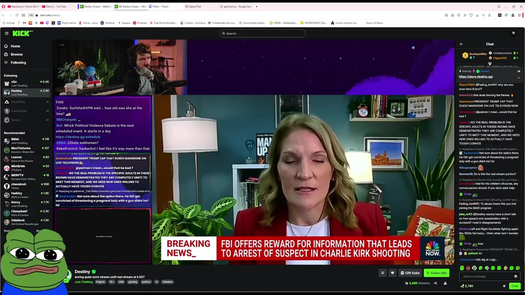Select the Debates stream tag
Viewport: 525px width, 295px height.
tap(167, 282)
